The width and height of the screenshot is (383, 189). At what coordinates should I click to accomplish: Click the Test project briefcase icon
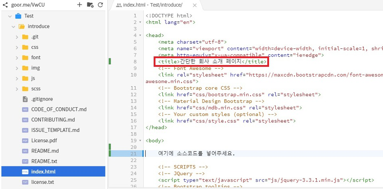pos(18,16)
